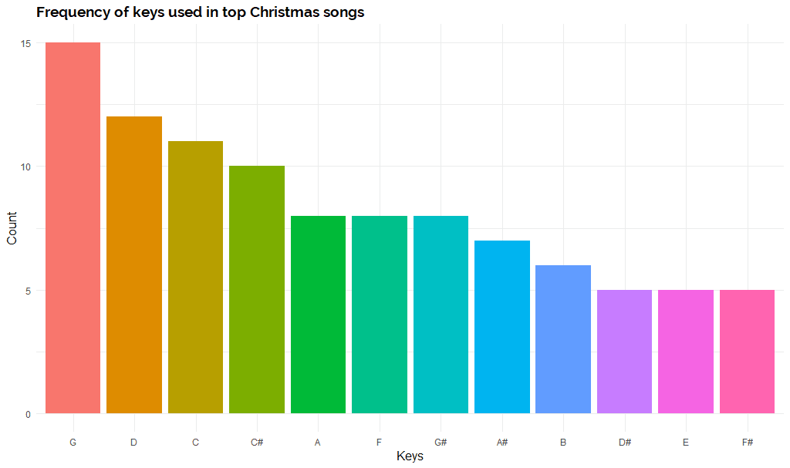Click the teal bar for key F
The width and height of the screenshot is (790, 468).
click(x=379, y=315)
